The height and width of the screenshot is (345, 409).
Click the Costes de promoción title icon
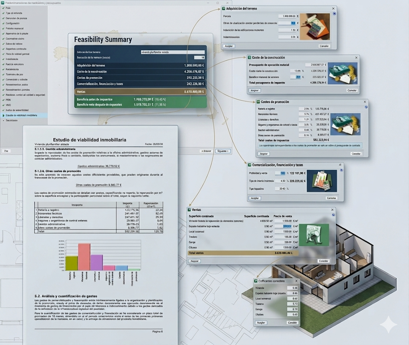[x=258, y=102]
